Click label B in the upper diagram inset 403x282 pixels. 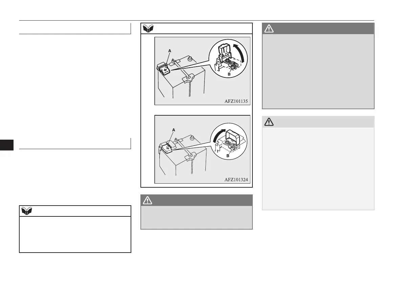pyautogui.click(x=229, y=74)
